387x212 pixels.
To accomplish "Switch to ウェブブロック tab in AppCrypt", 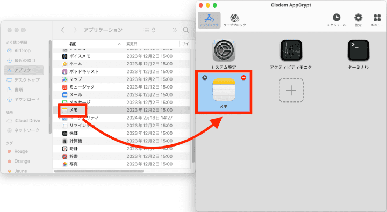I will (234, 20).
